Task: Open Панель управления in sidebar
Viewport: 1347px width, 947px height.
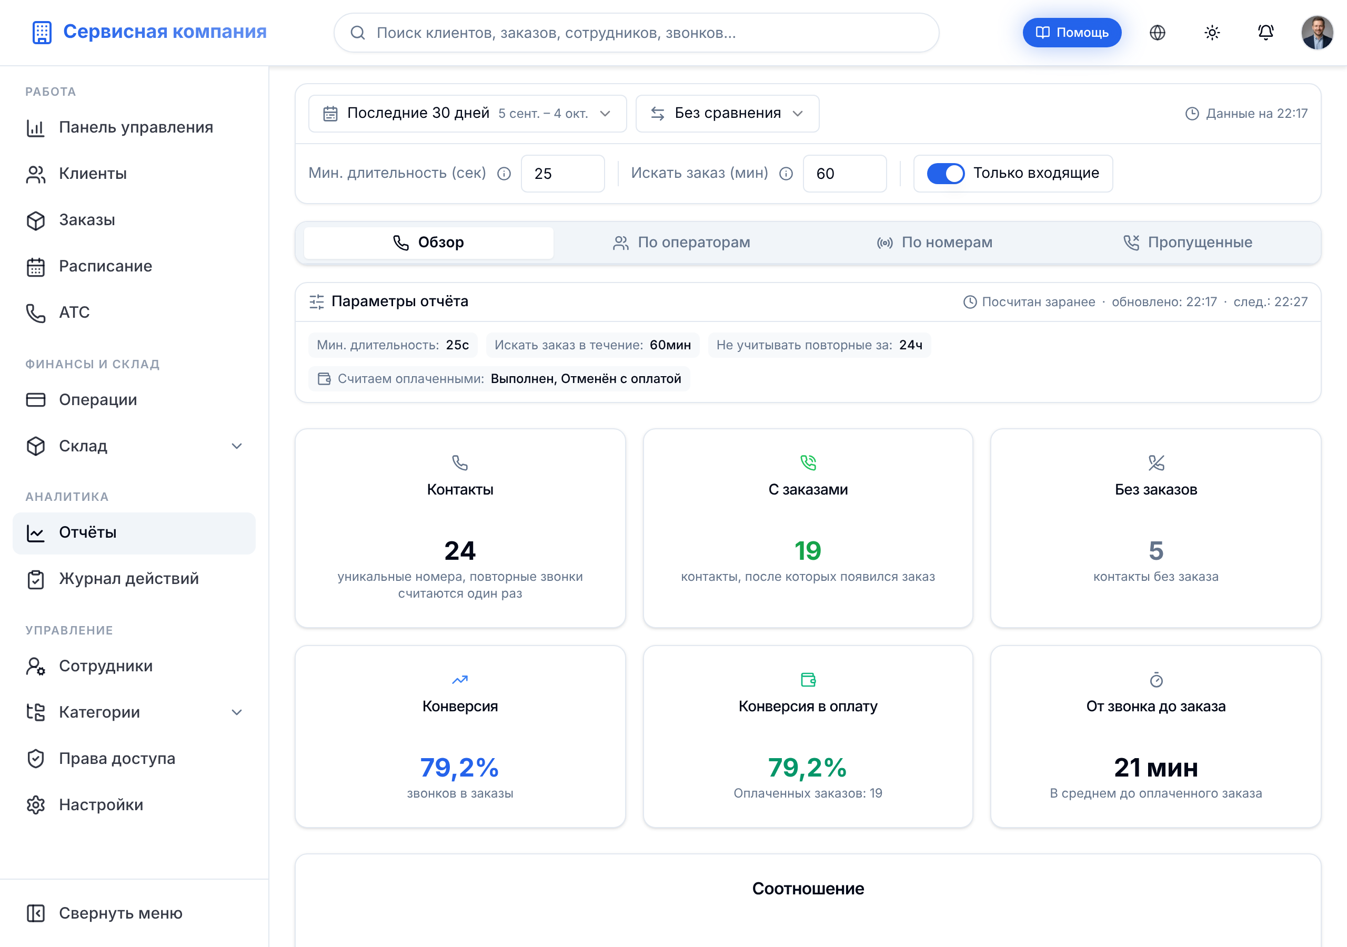Action: tap(134, 128)
